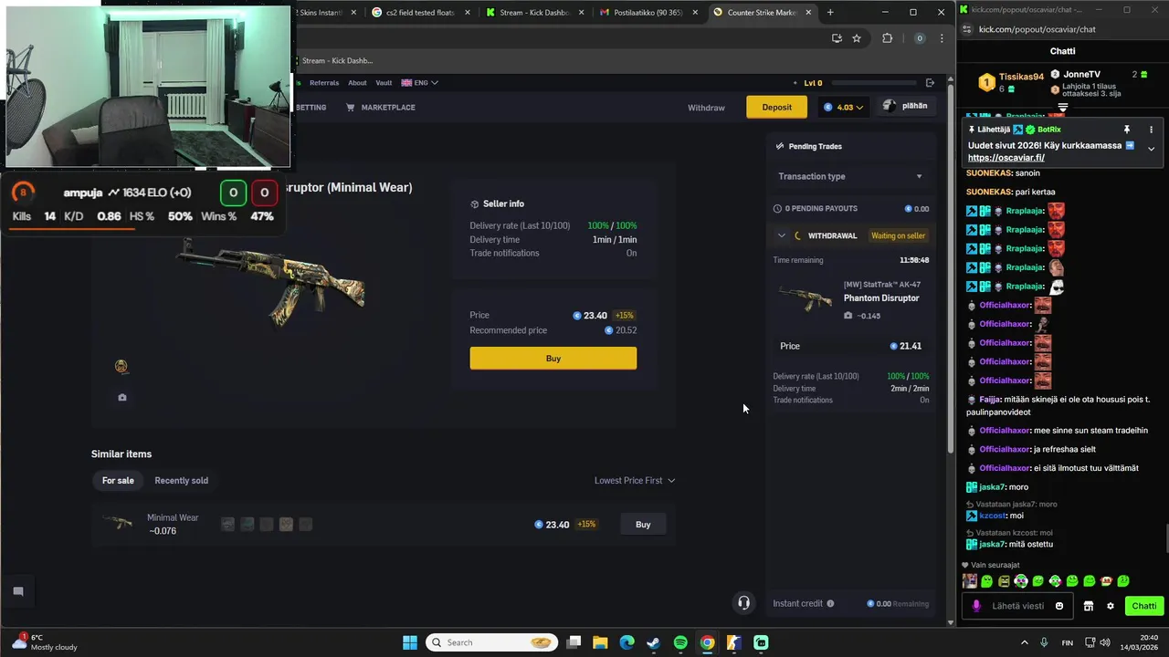This screenshot has height=657, width=1169.
Task: Open the Vault menu link
Action: pyautogui.click(x=384, y=83)
